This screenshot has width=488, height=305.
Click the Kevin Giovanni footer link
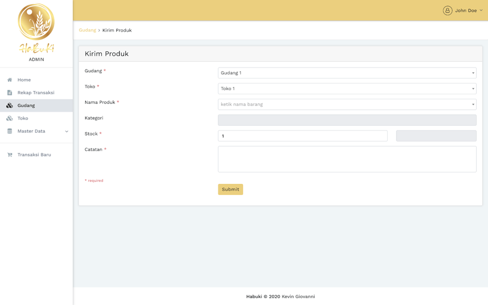[298, 297]
